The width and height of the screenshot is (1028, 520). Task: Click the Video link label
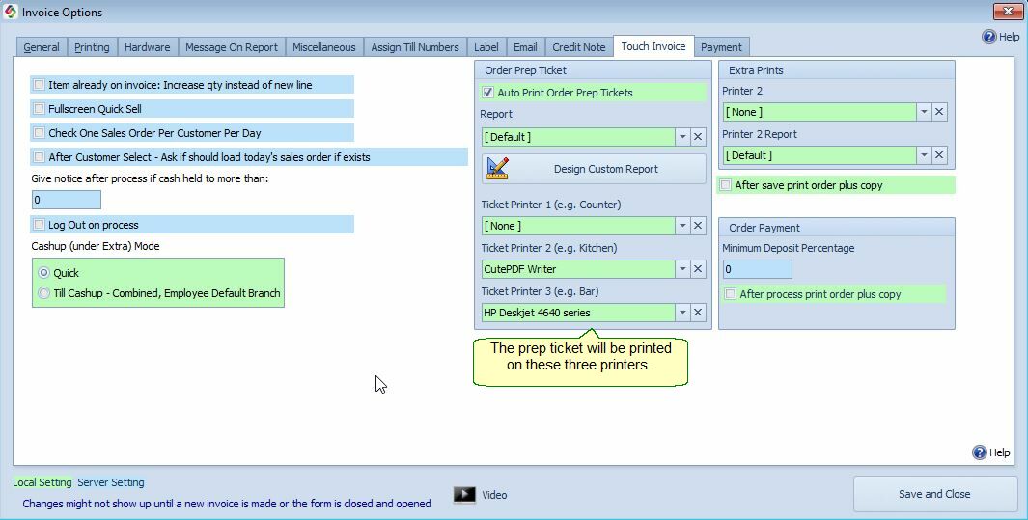click(x=494, y=495)
